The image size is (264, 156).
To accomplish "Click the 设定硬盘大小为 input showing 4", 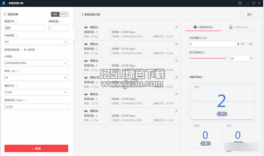I will [x=213, y=44].
